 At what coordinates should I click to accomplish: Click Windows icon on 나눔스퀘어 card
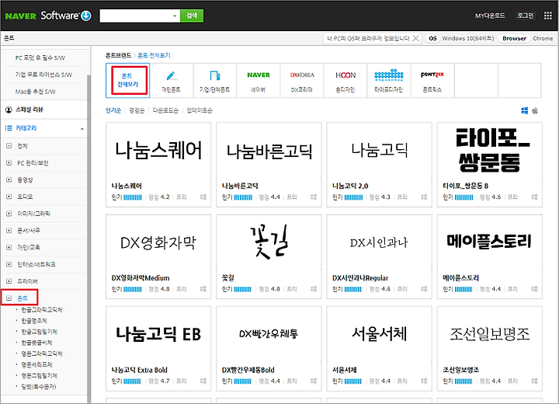pos(203,197)
